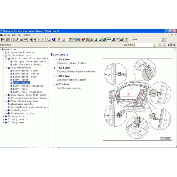Open the ? help menu

click(x=33, y=35)
